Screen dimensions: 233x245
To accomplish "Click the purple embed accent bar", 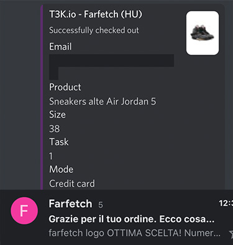I will click(x=42, y=97).
